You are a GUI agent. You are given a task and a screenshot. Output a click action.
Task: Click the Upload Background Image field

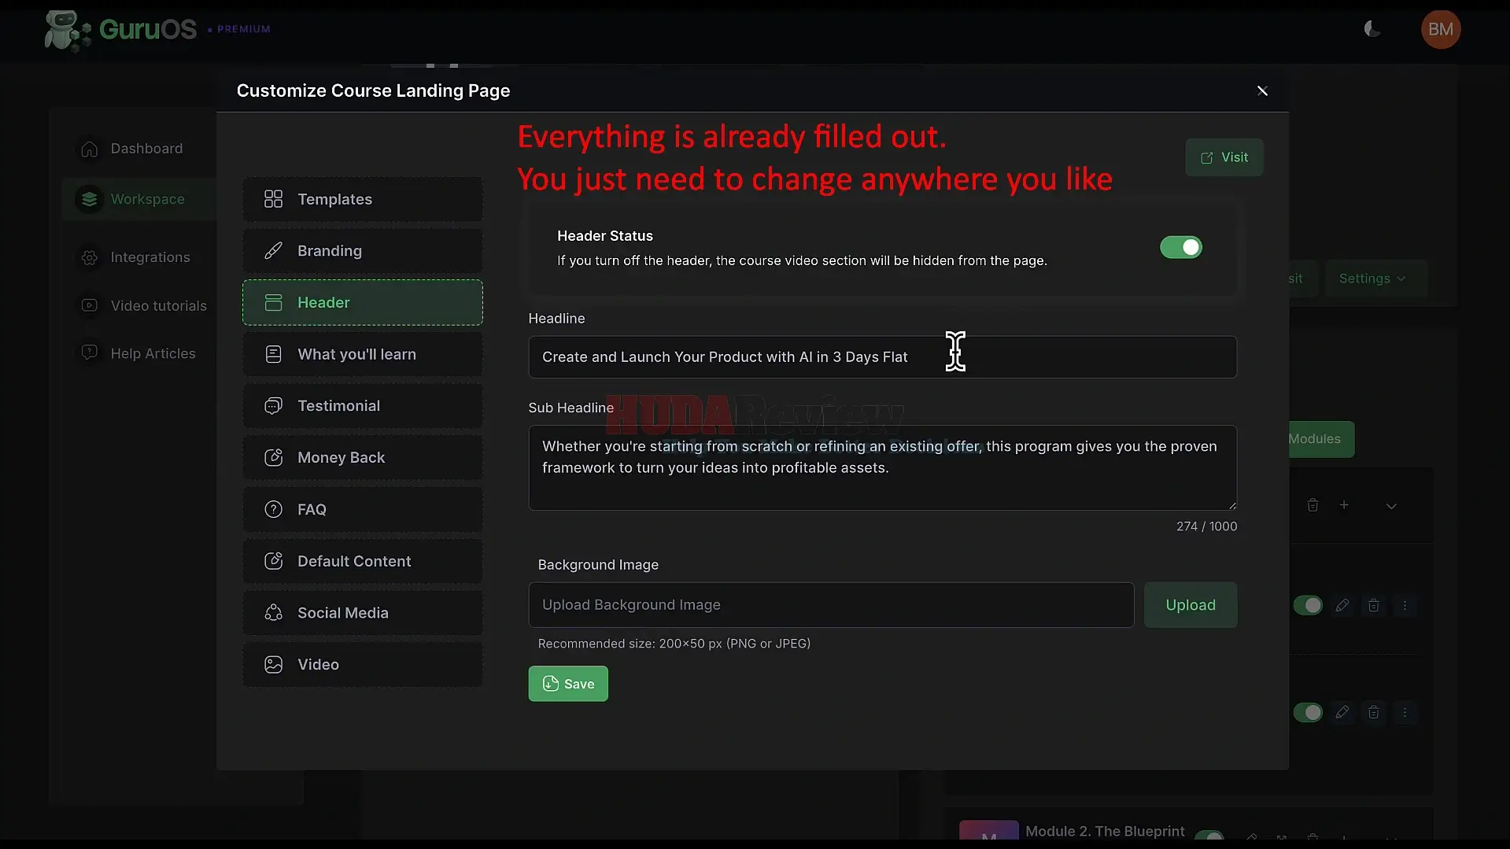pos(831,605)
